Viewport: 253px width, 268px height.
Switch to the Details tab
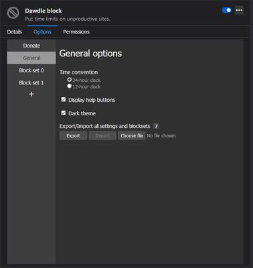pos(14,32)
